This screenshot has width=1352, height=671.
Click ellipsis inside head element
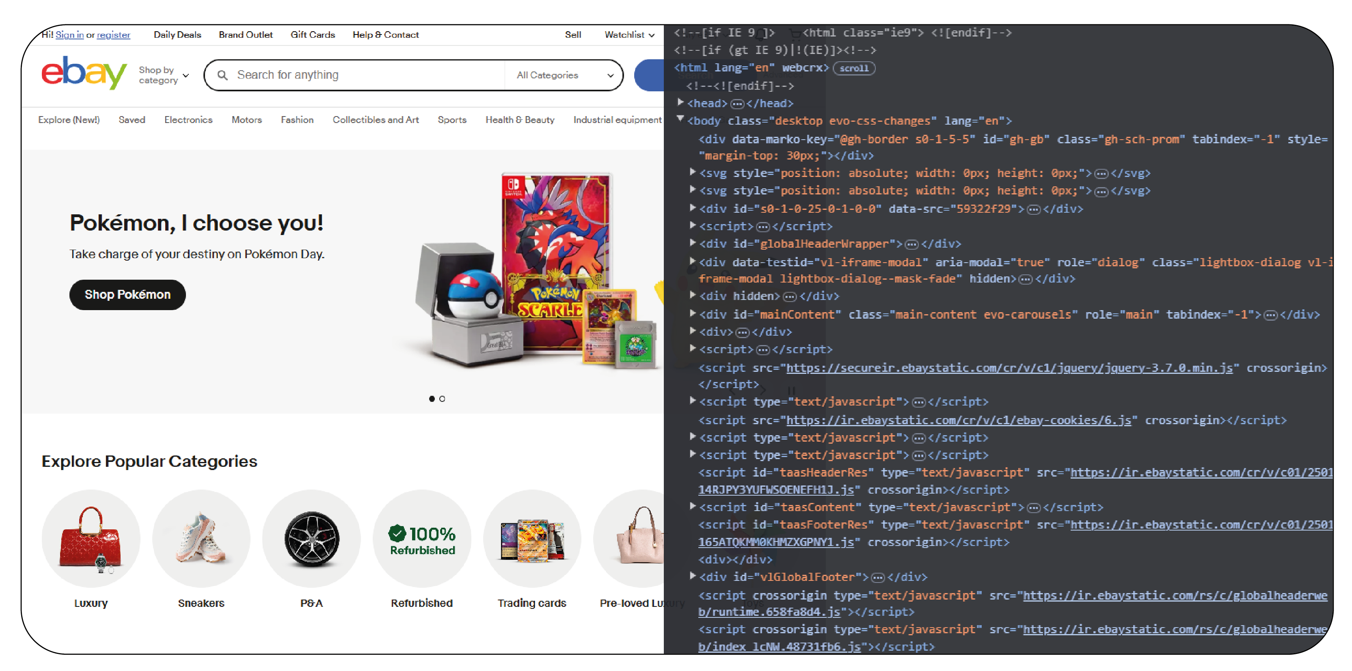(737, 104)
